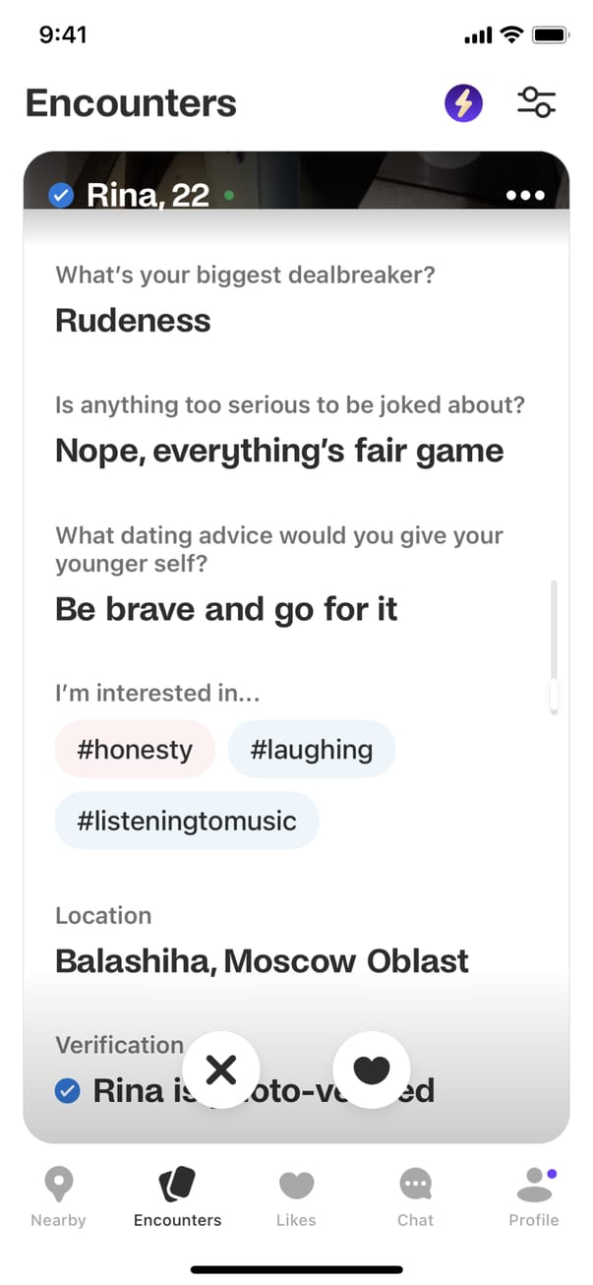593x1285 pixels.
Task: Select the #honesty interest tag
Action: [135, 750]
